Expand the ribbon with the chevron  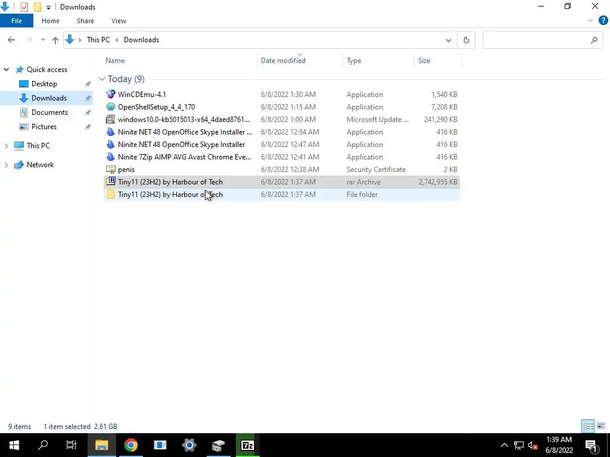pyautogui.click(x=590, y=21)
